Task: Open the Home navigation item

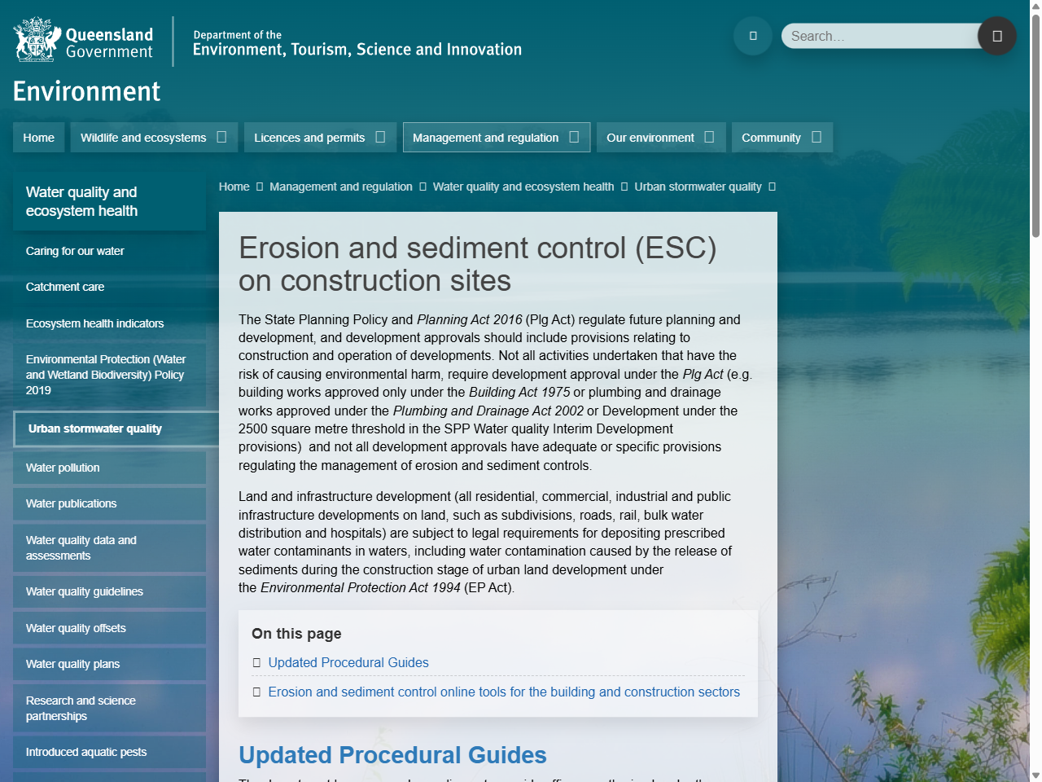Action: click(39, 138)
